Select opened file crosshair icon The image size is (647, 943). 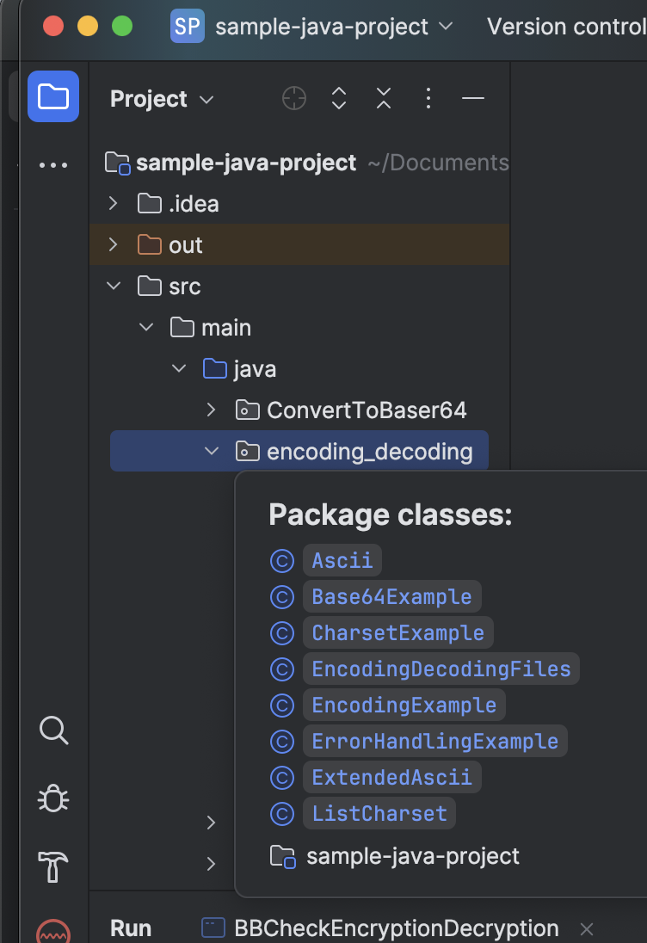point(294,98)
